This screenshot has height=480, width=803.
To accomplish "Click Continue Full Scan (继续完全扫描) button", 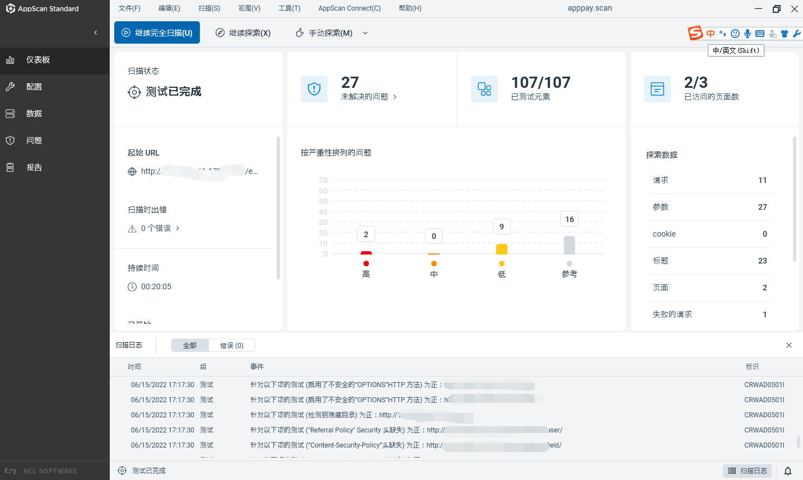I will pos(157,33).
